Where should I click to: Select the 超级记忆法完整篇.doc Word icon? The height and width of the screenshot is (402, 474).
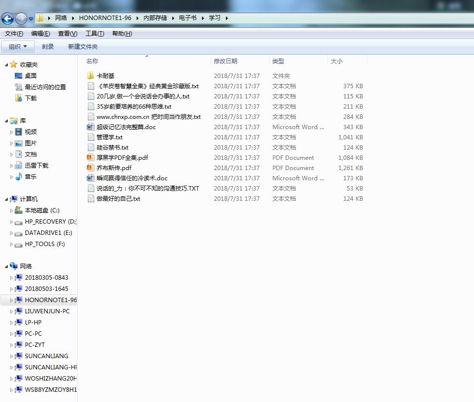tap(90, 127)
